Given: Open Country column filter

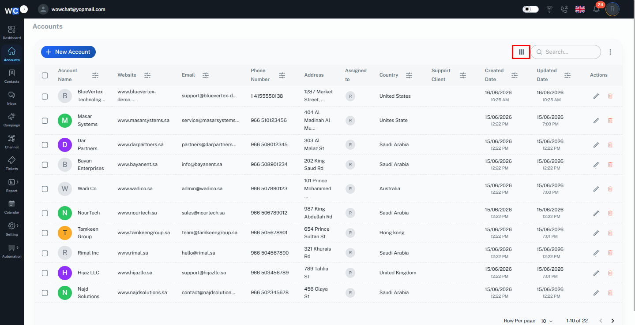Looking at the screenshot, I should [x=409, y=75].
